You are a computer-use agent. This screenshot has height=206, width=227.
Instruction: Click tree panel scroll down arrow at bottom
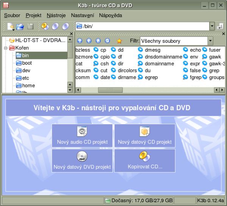pyautogui.click(x=70, y=90)
